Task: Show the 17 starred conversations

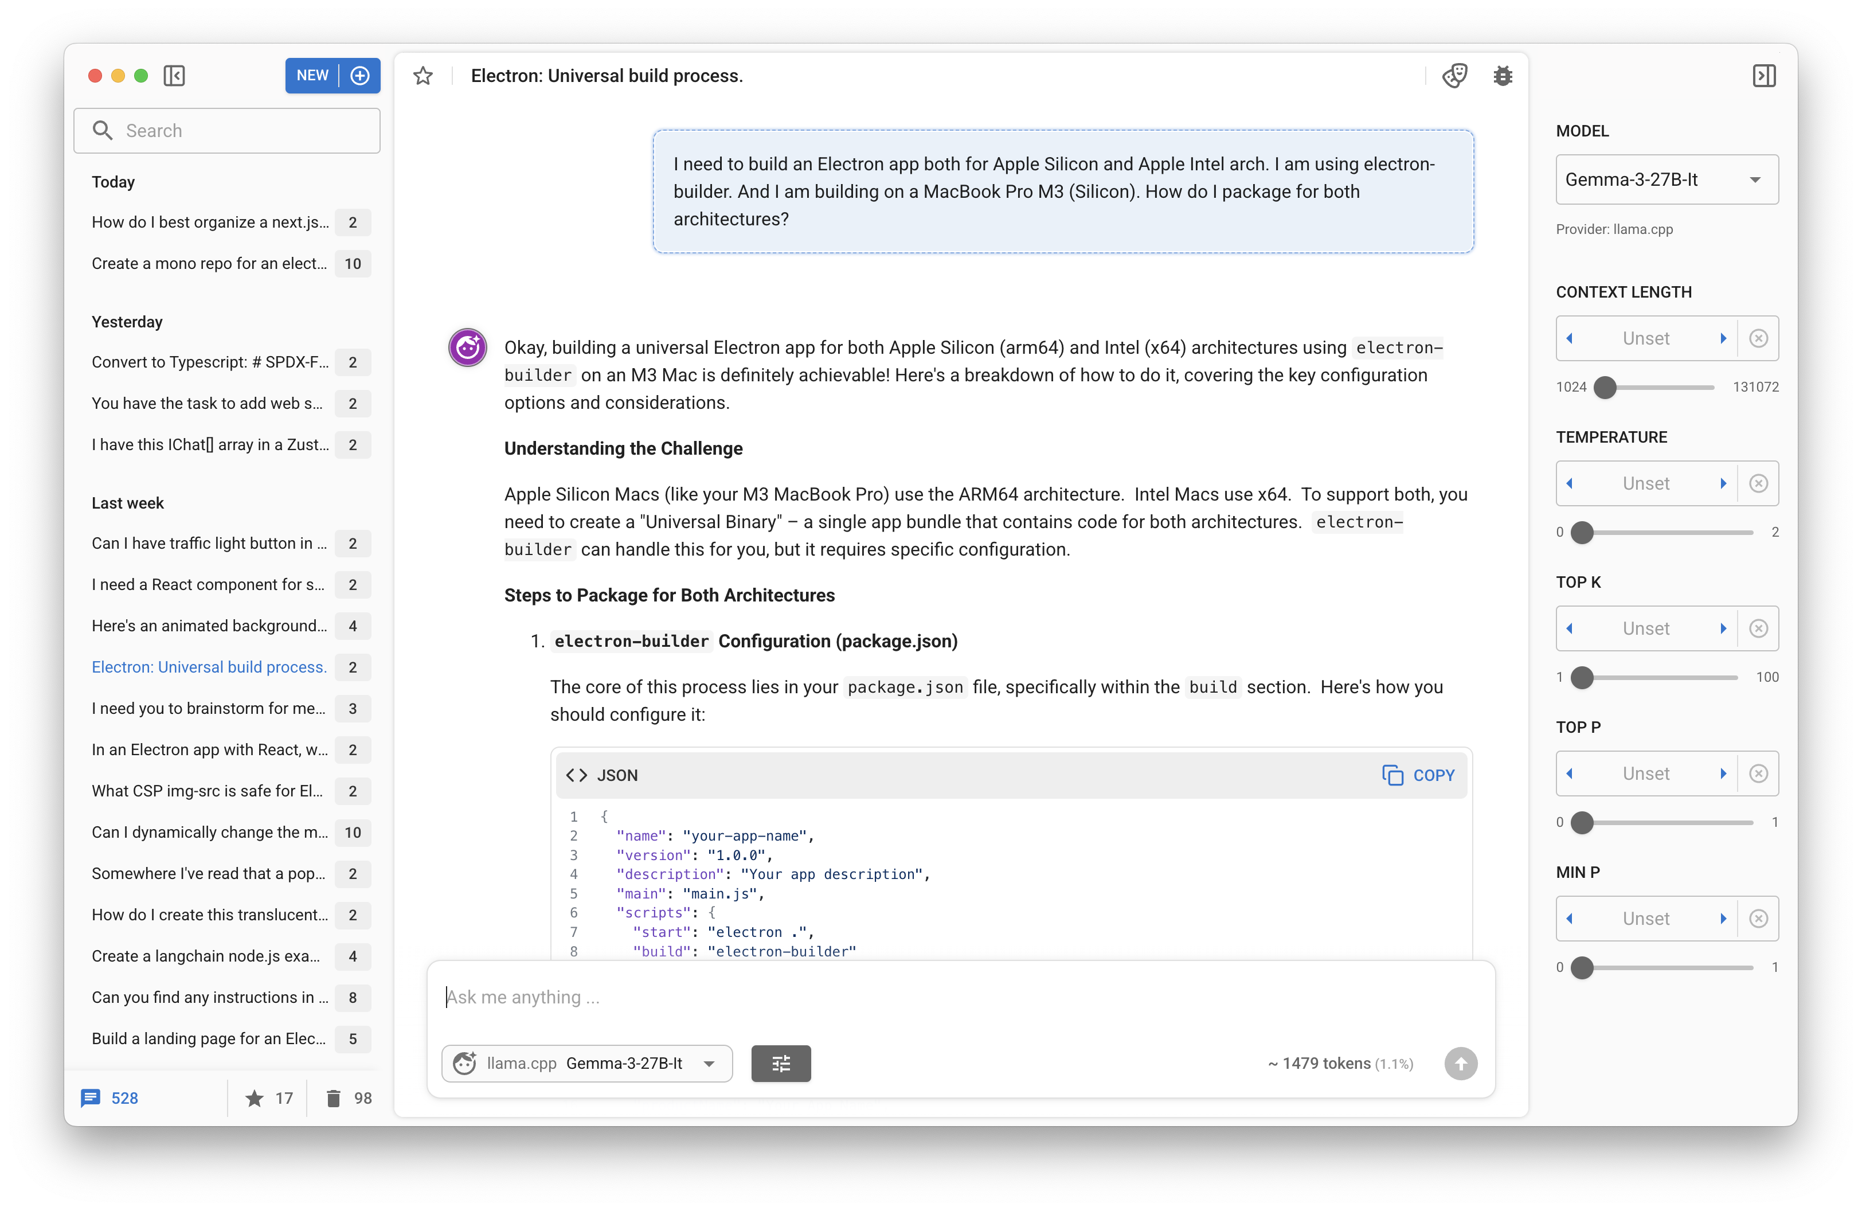Action: coord(255,1097)
